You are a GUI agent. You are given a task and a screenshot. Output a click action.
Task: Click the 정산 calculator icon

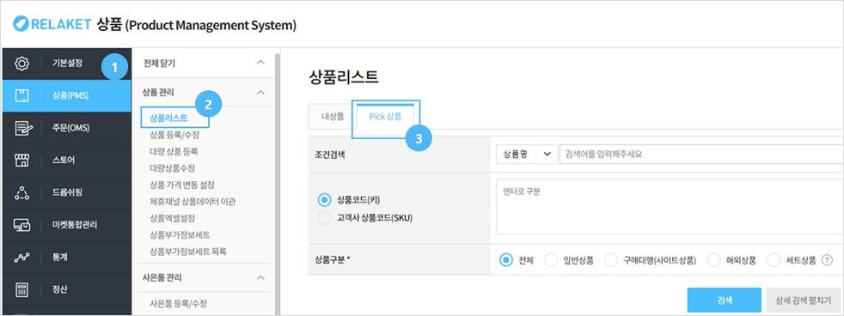point(21,289)
